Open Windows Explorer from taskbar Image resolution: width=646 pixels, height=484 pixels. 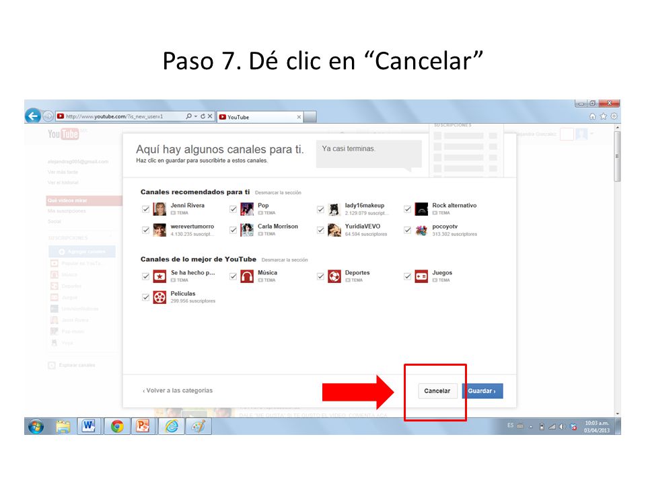(x=63, y=426)
